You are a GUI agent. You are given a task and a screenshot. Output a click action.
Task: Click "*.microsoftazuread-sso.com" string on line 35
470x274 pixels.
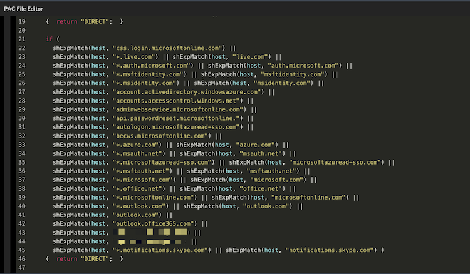tap(164, 162)
